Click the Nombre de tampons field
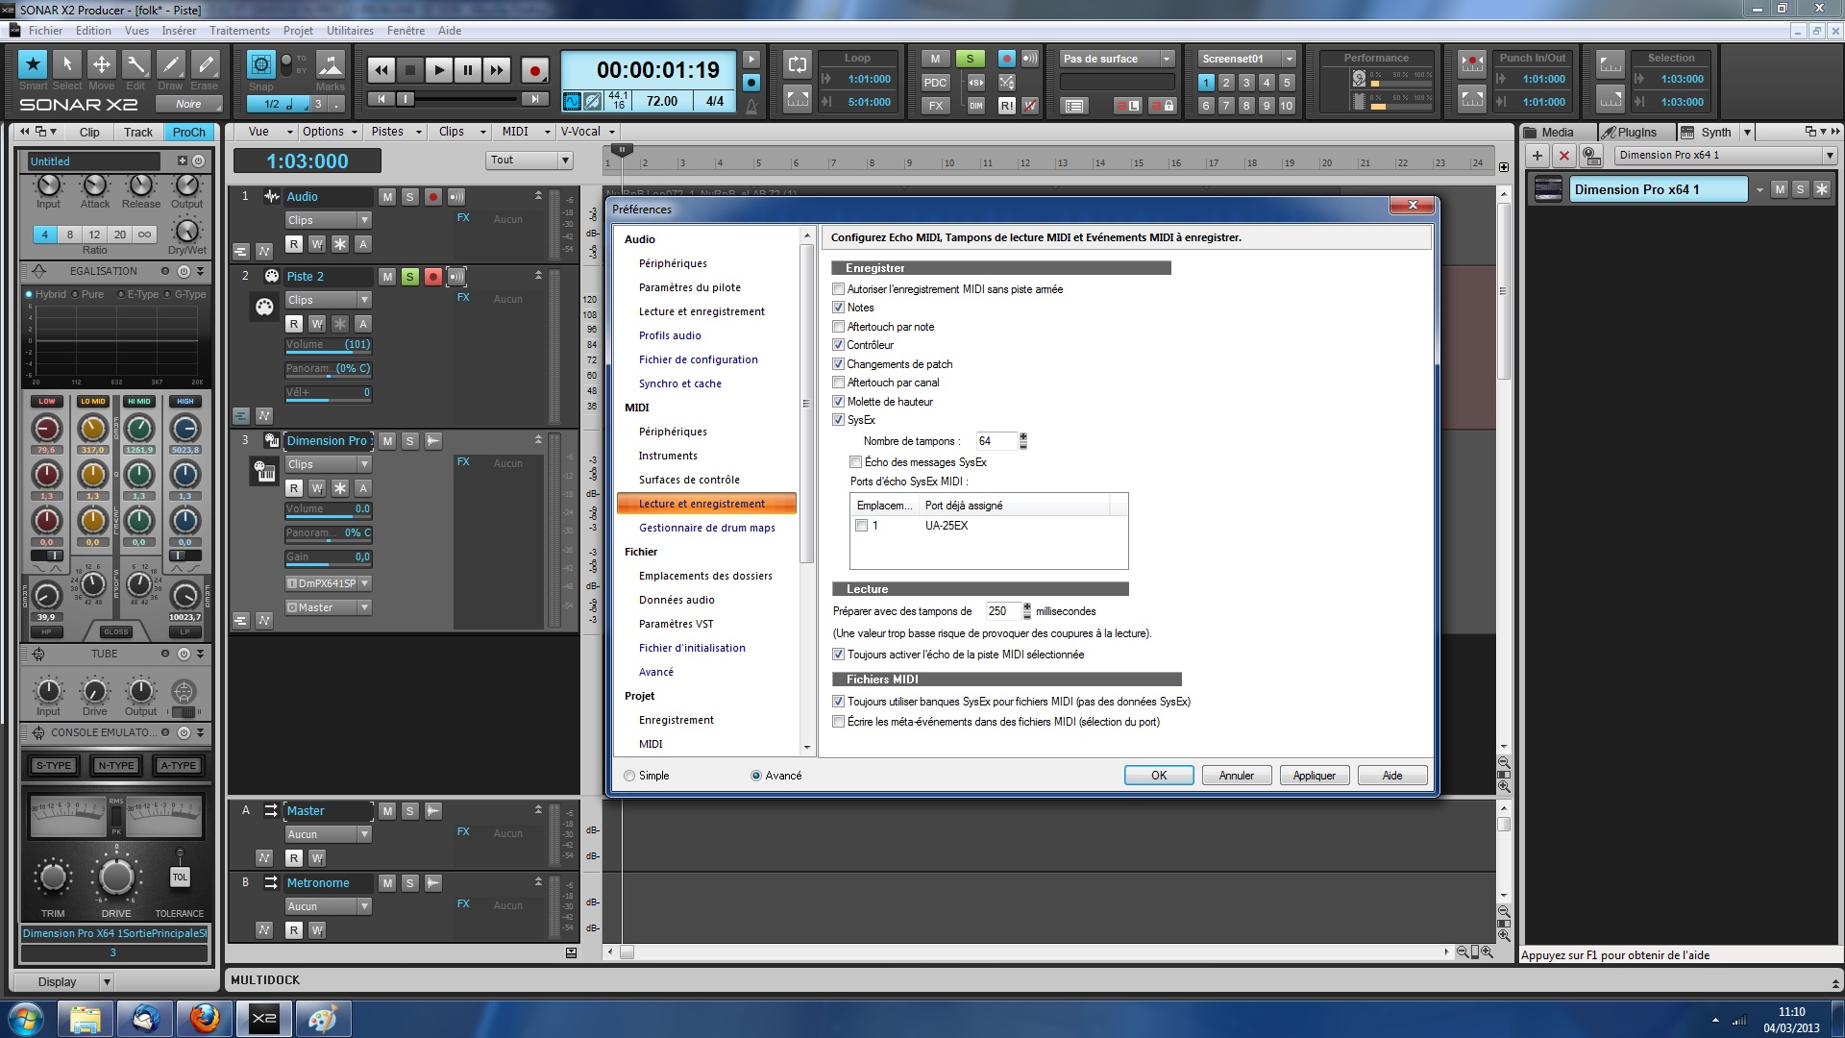This screenshot has width=1845, height=1038. [x=996, y=441]
